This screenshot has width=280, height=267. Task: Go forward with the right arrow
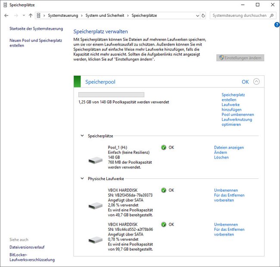coord(16,16)
